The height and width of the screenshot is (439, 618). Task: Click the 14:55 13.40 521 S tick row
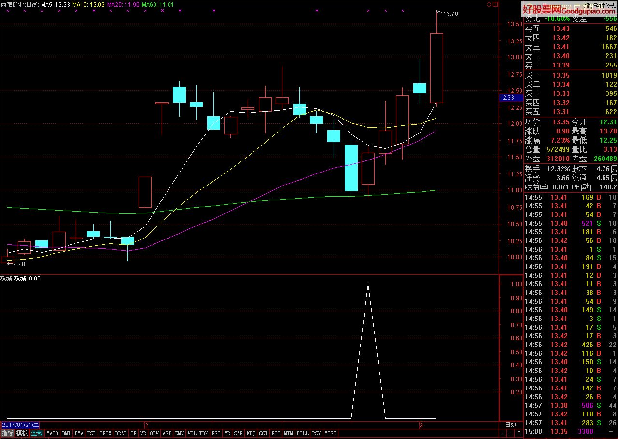[x=571, y=223]
